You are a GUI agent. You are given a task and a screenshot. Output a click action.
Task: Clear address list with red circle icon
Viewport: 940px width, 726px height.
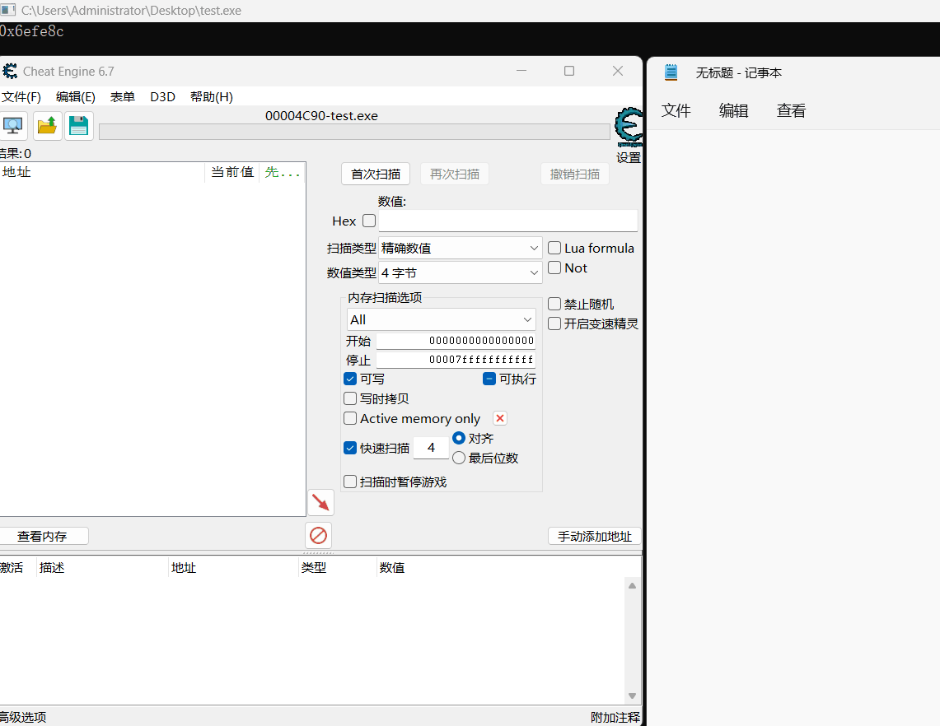pos(318,536)
